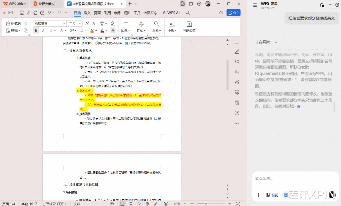Open the Find magnifier in ribbon
The height and width of the screenshot is (206, 341).
click(157, 27)
